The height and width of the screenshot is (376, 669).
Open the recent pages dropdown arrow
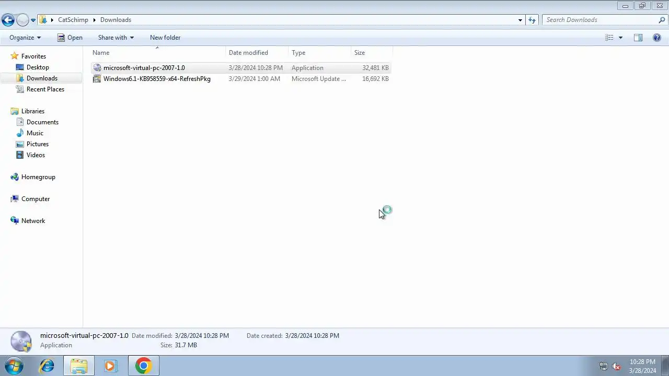click(x=33, y=20)
